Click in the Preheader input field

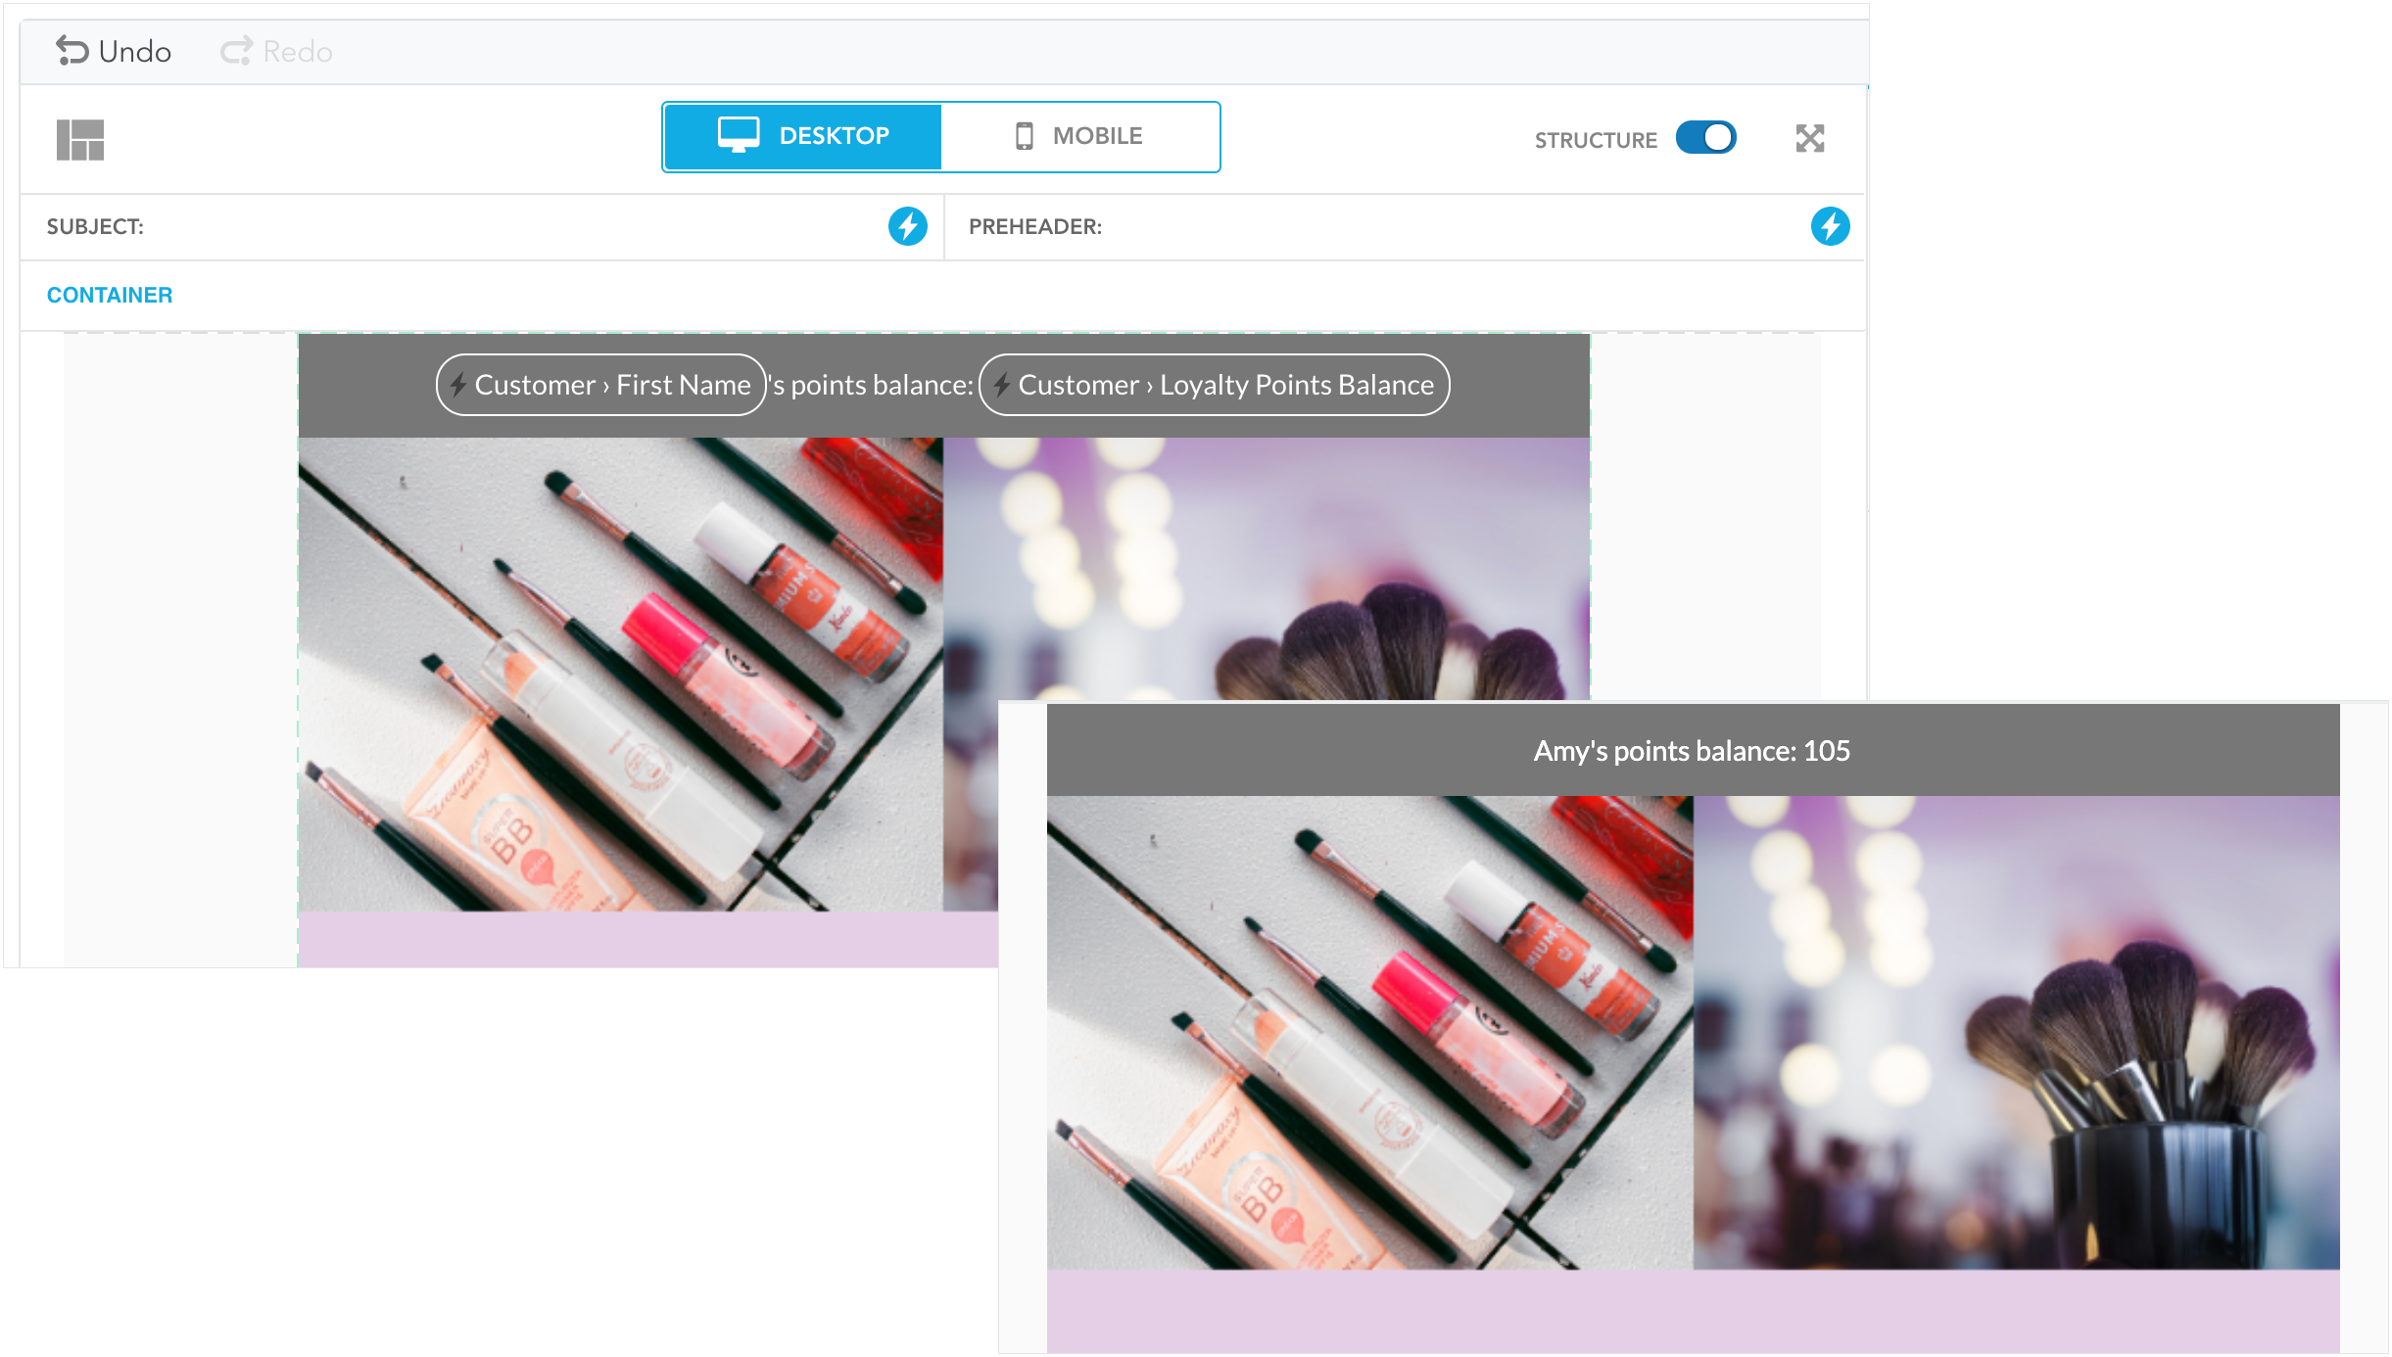1450,226
